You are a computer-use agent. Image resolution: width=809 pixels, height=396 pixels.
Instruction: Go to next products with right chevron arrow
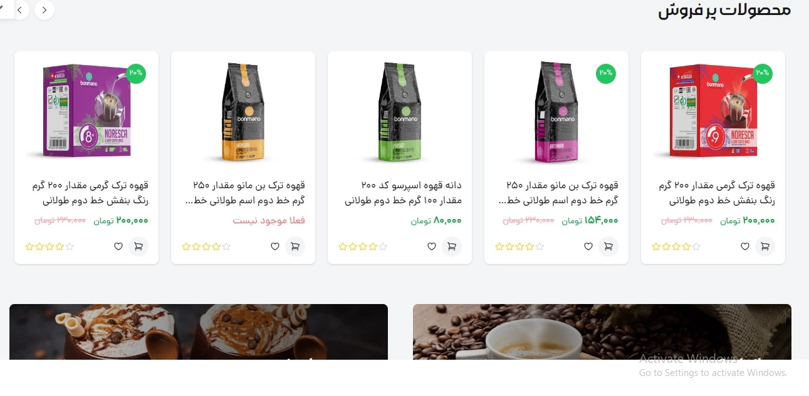pyautogui.click(x=44, y=10)
